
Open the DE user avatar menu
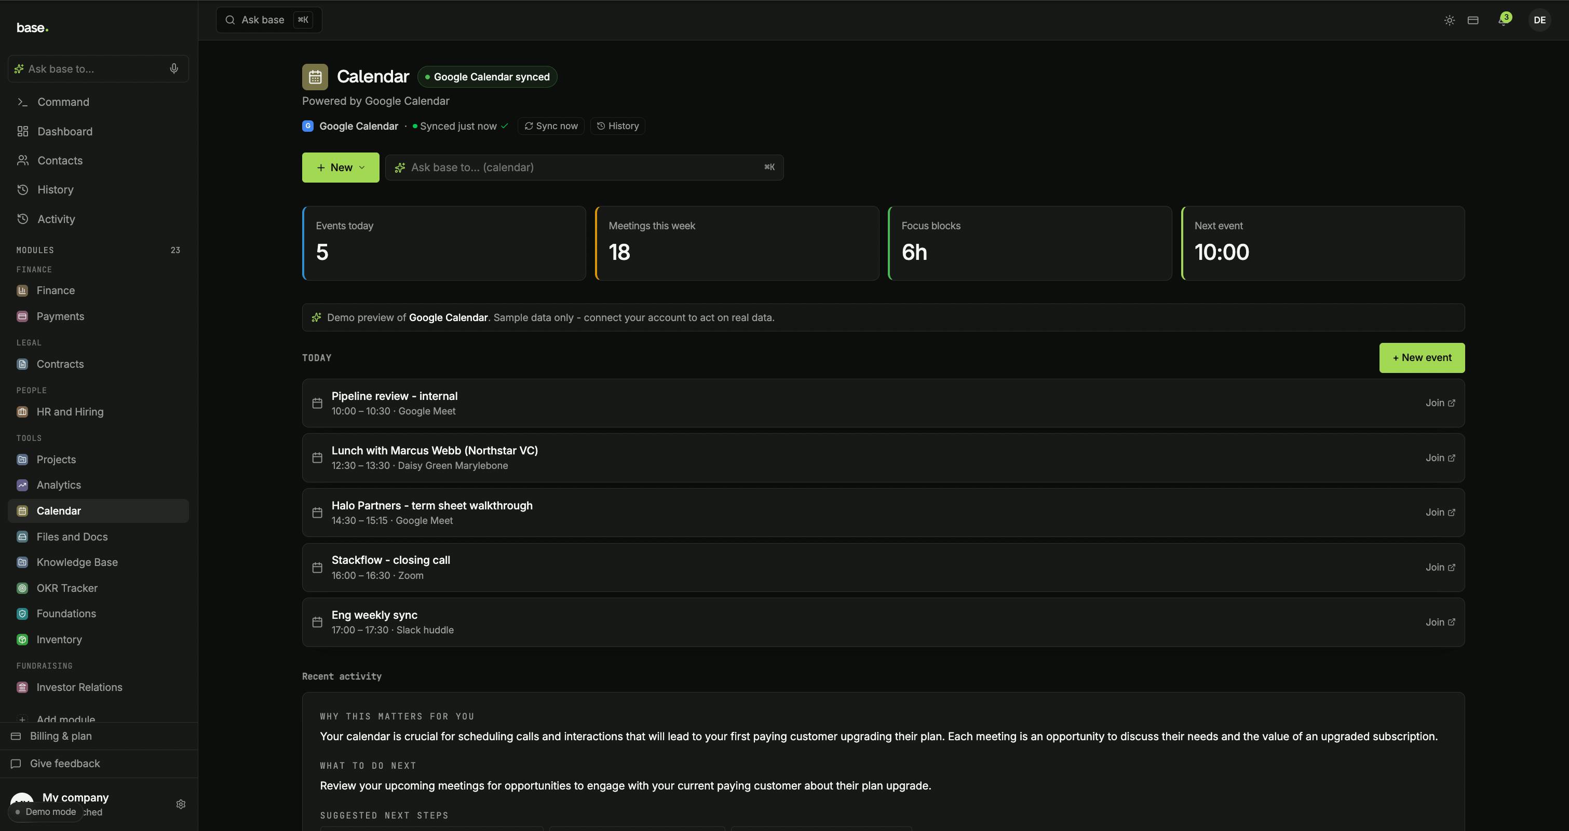tap(1539, 20)
